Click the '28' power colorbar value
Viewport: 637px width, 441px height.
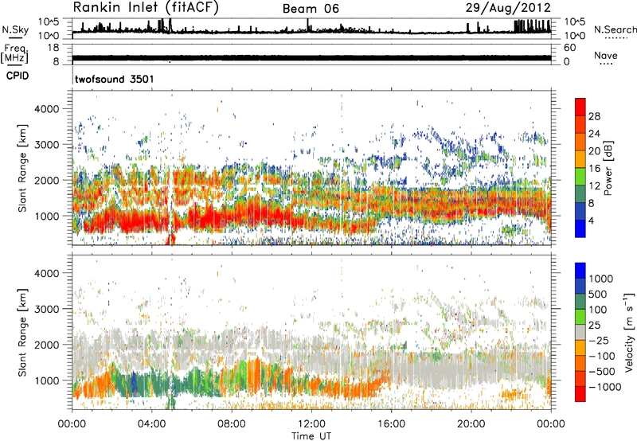coord(594,116)
